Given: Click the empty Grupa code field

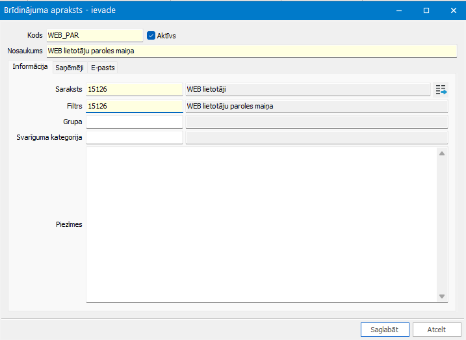Looking at the screenshot, I should pos(134,122).
